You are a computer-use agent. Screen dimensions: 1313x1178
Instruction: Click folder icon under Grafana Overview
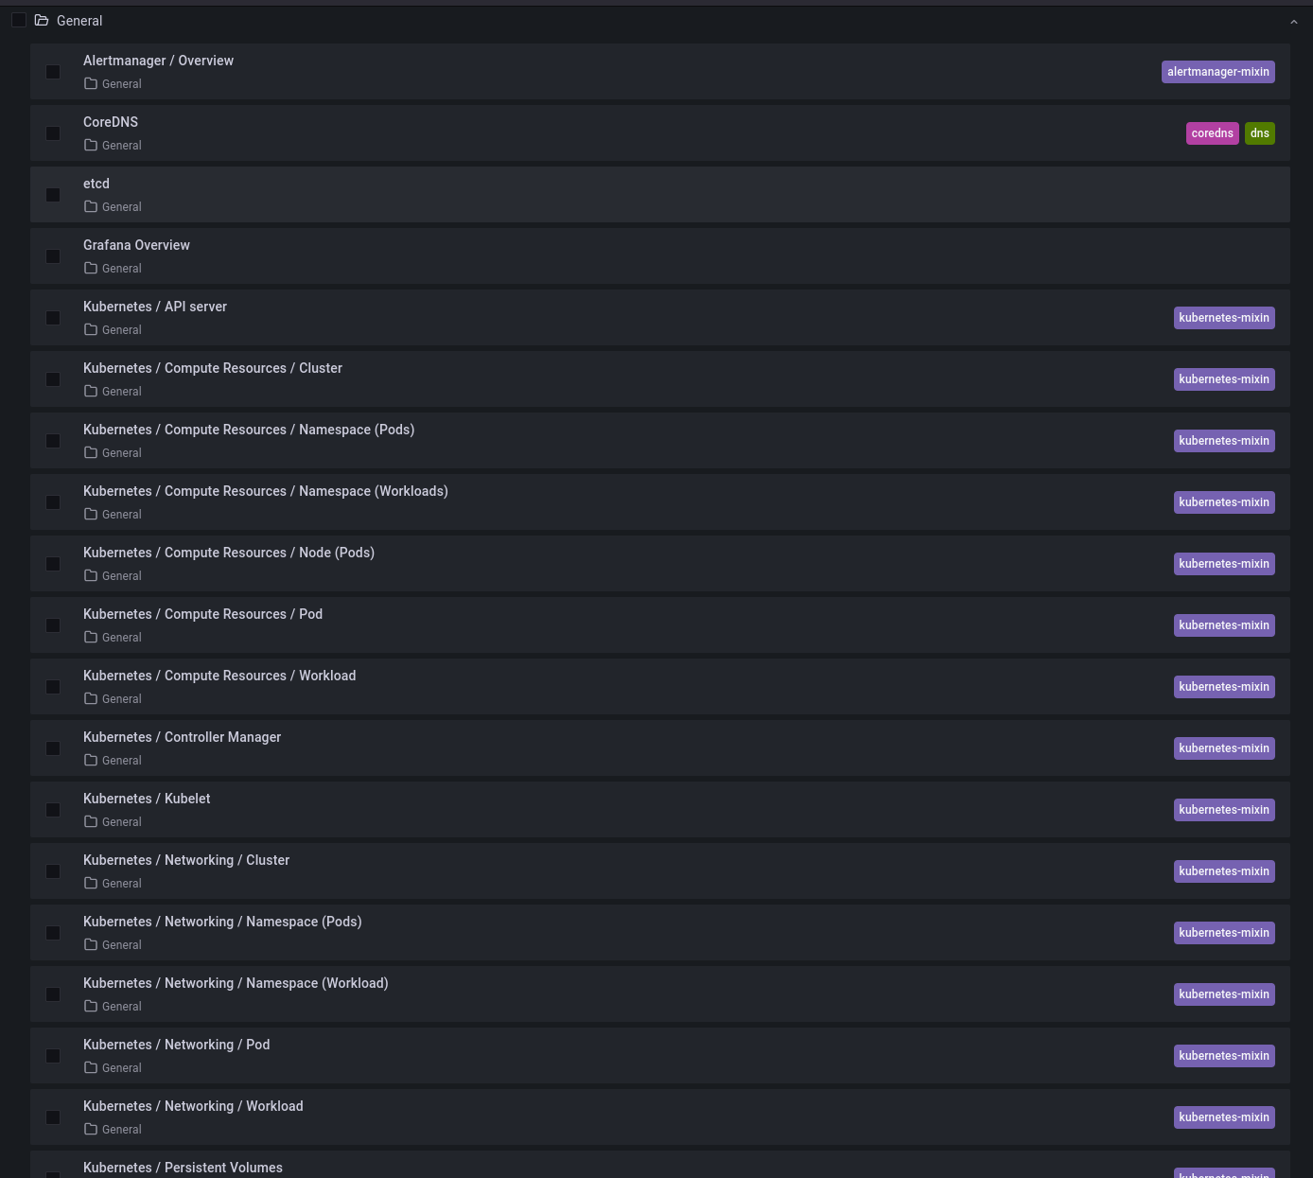pos(91,268)
